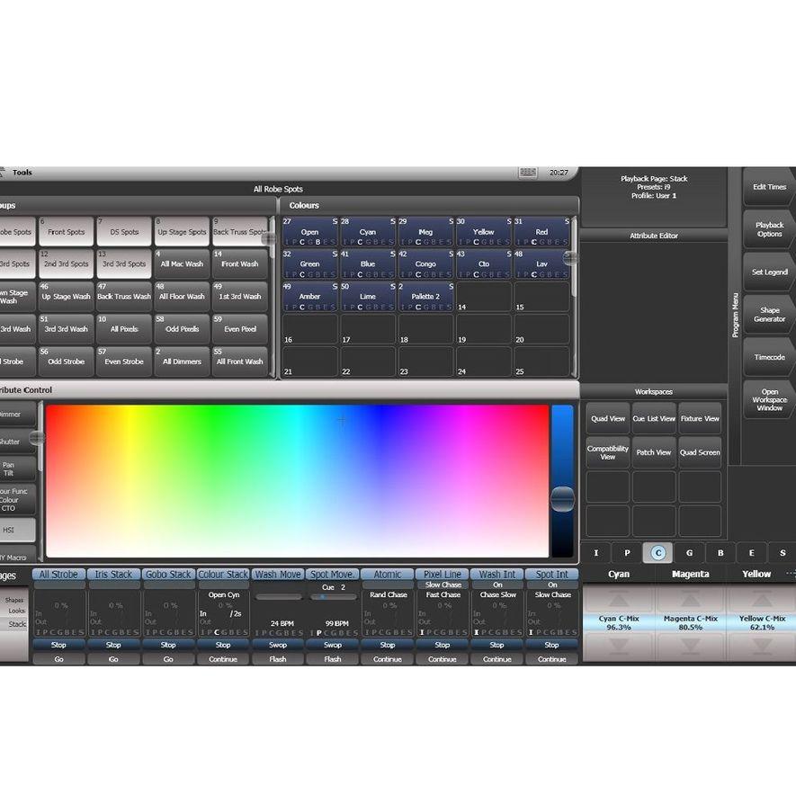Increase Magenta C-Mix with up arrow

[691, 599]
